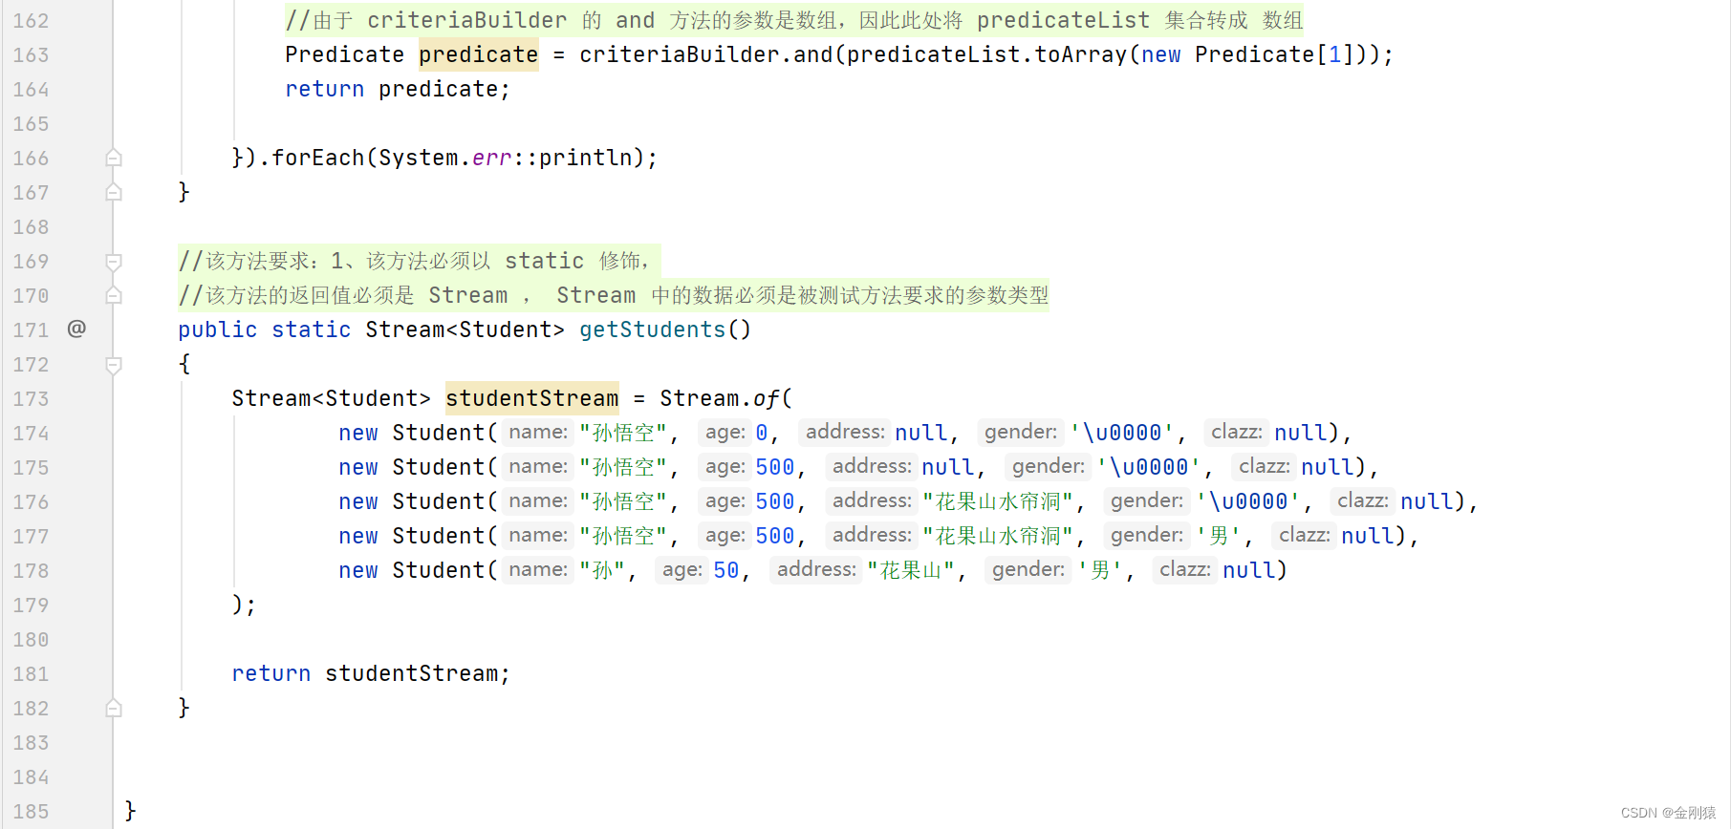Click the name hint on line 174

pyautogui.click(x=538, y=433)
